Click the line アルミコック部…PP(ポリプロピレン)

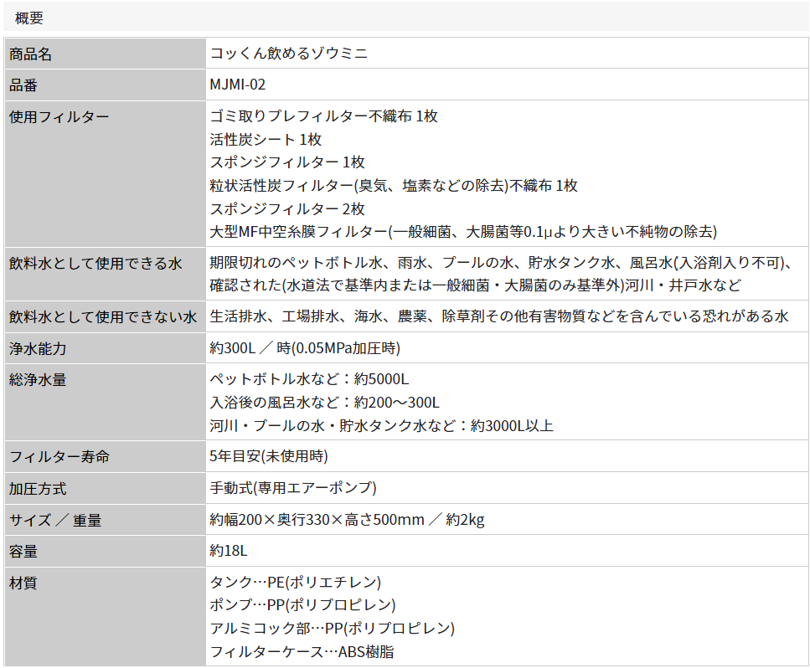[x=333, y=629]
